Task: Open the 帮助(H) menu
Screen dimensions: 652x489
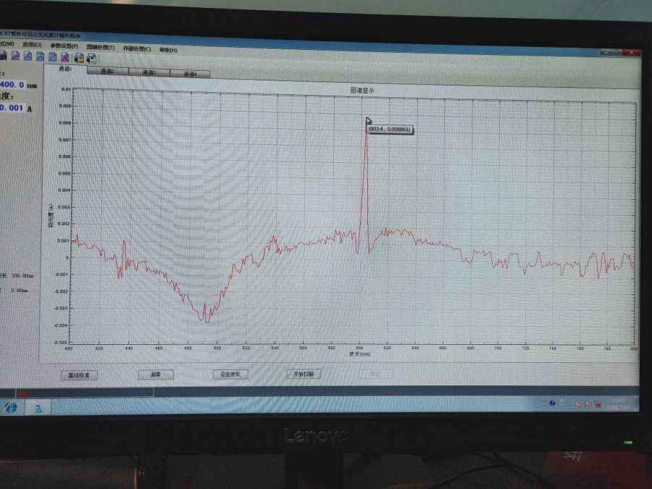Action: [167, 49]
